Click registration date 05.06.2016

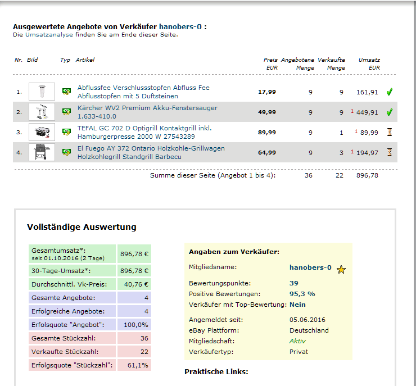coord(308,320)
